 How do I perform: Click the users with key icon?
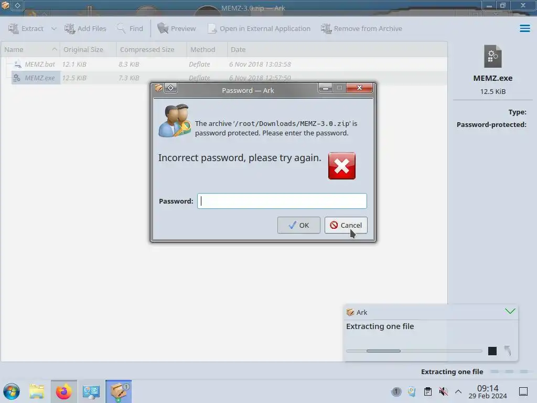click(x=175, y=121)
